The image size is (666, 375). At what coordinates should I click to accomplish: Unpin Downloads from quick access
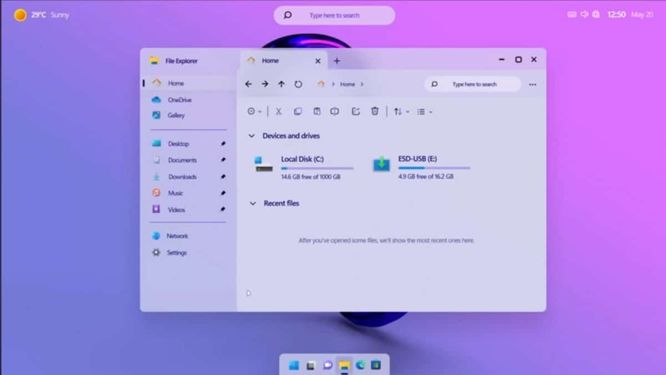click(223, 177)
